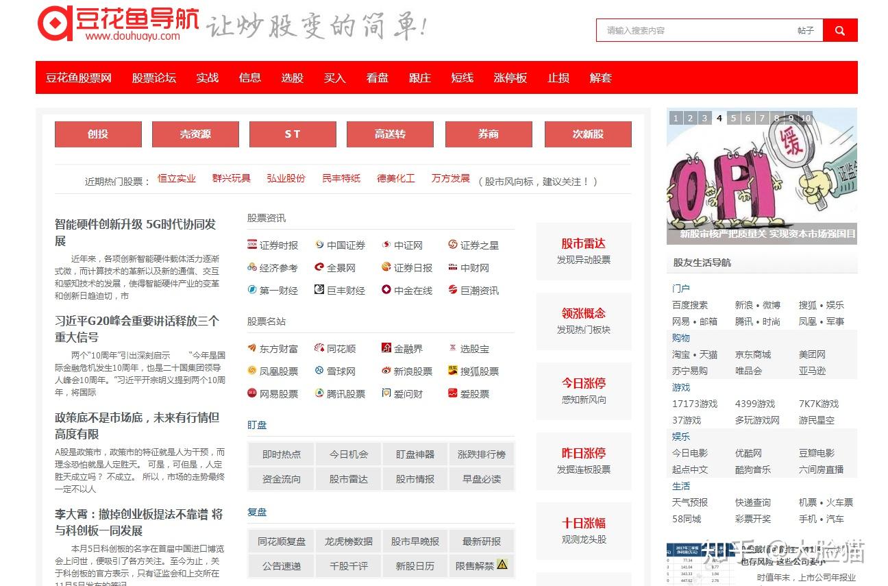Open 股票论坛 in the red nav bar

point(154,77)
